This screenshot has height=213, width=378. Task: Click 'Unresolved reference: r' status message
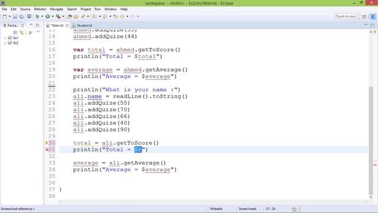click(18, 209)
